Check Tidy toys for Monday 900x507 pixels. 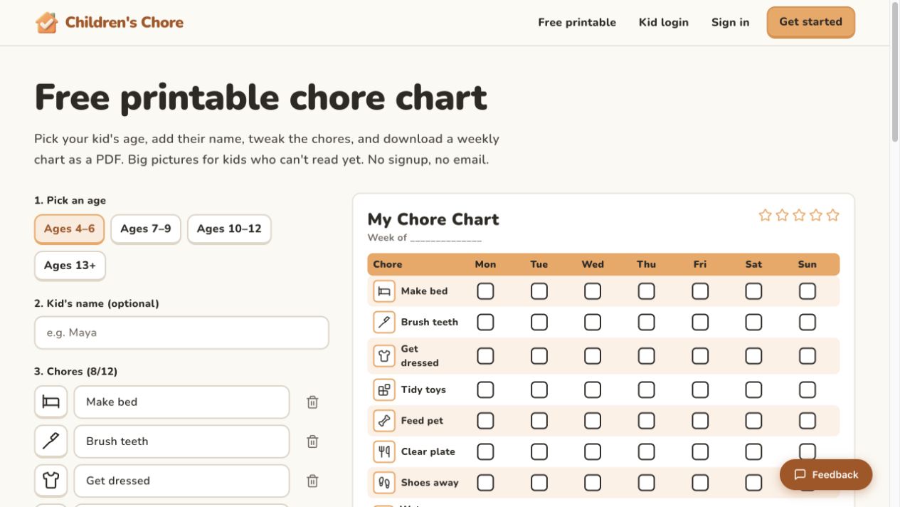485,390
